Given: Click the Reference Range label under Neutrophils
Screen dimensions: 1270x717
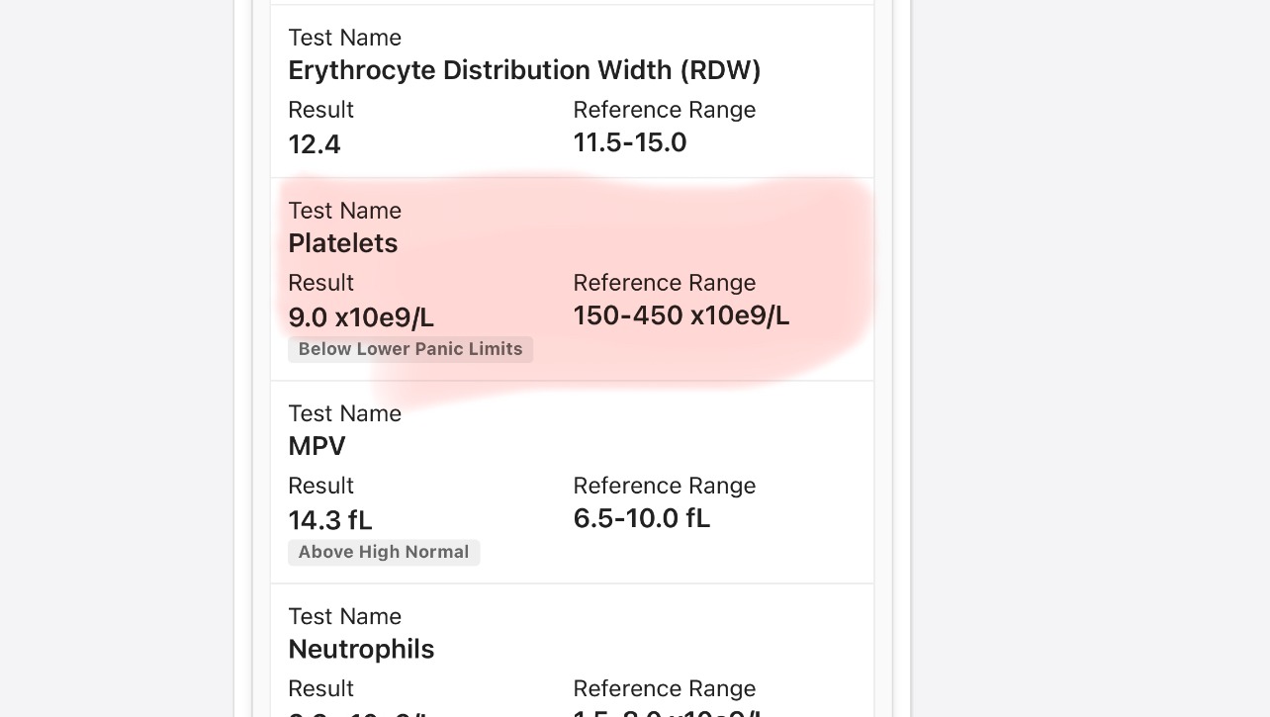Looking at the screenshot, I should pos(664,688).
